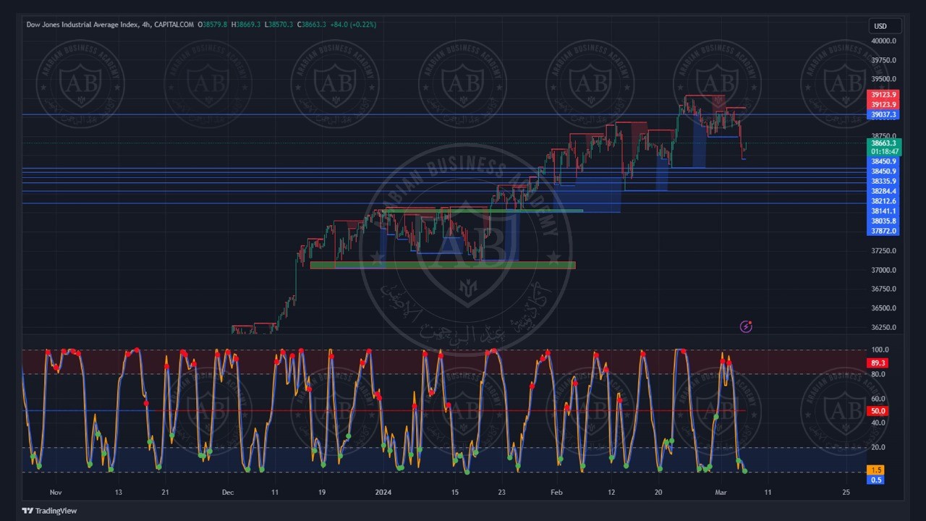Click the Feb label on time axis
The image size is (926, 521).
coord(556,493)
